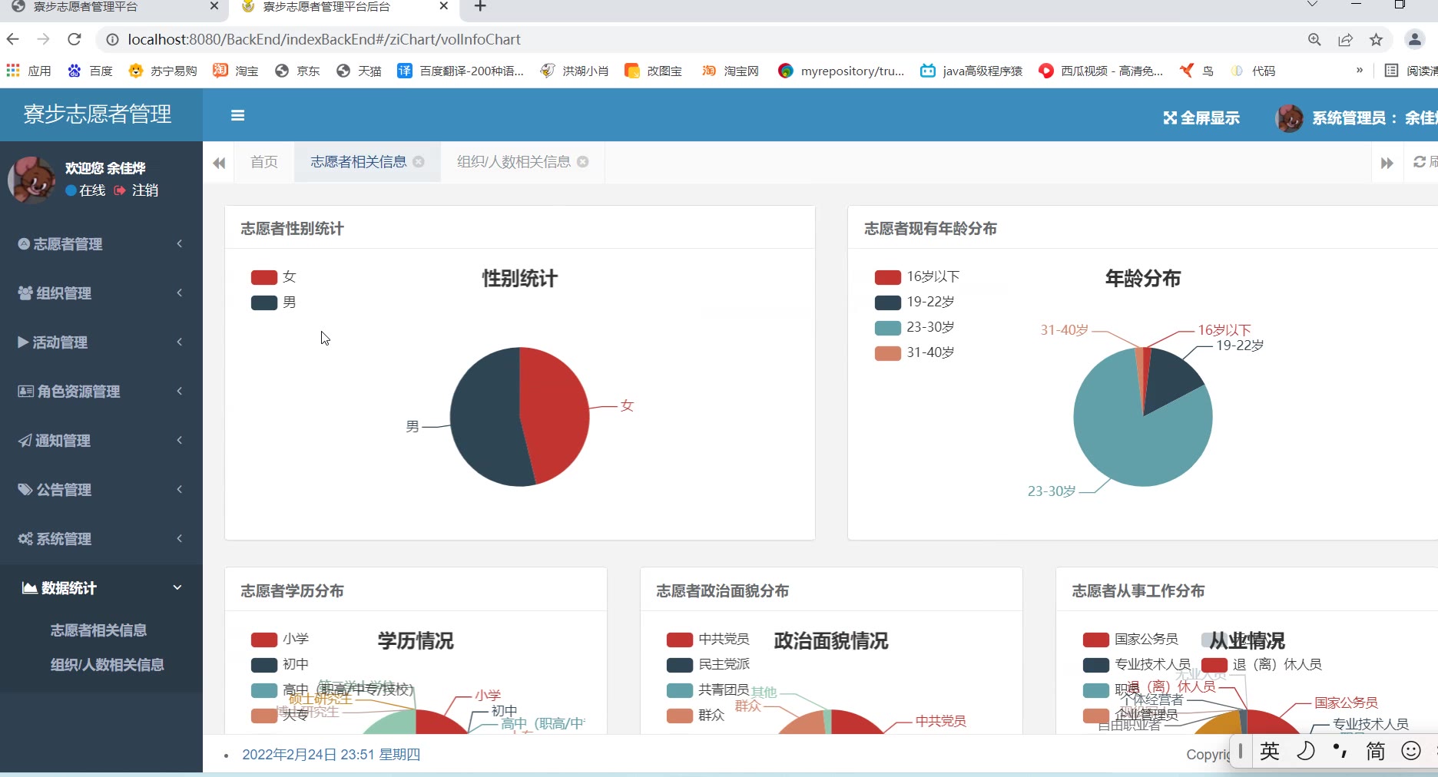Open 组织/人数相关信息 in sidebar submenu
Image resolution: width=1438 pixels, height=777 pixels.
click(x=107, y=665)
